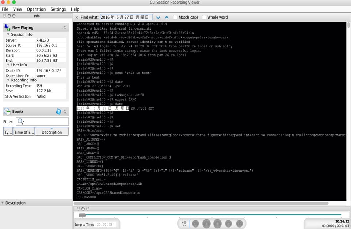Expand the Description panel
The image size is (351, 229).
(x=3, y=203)
